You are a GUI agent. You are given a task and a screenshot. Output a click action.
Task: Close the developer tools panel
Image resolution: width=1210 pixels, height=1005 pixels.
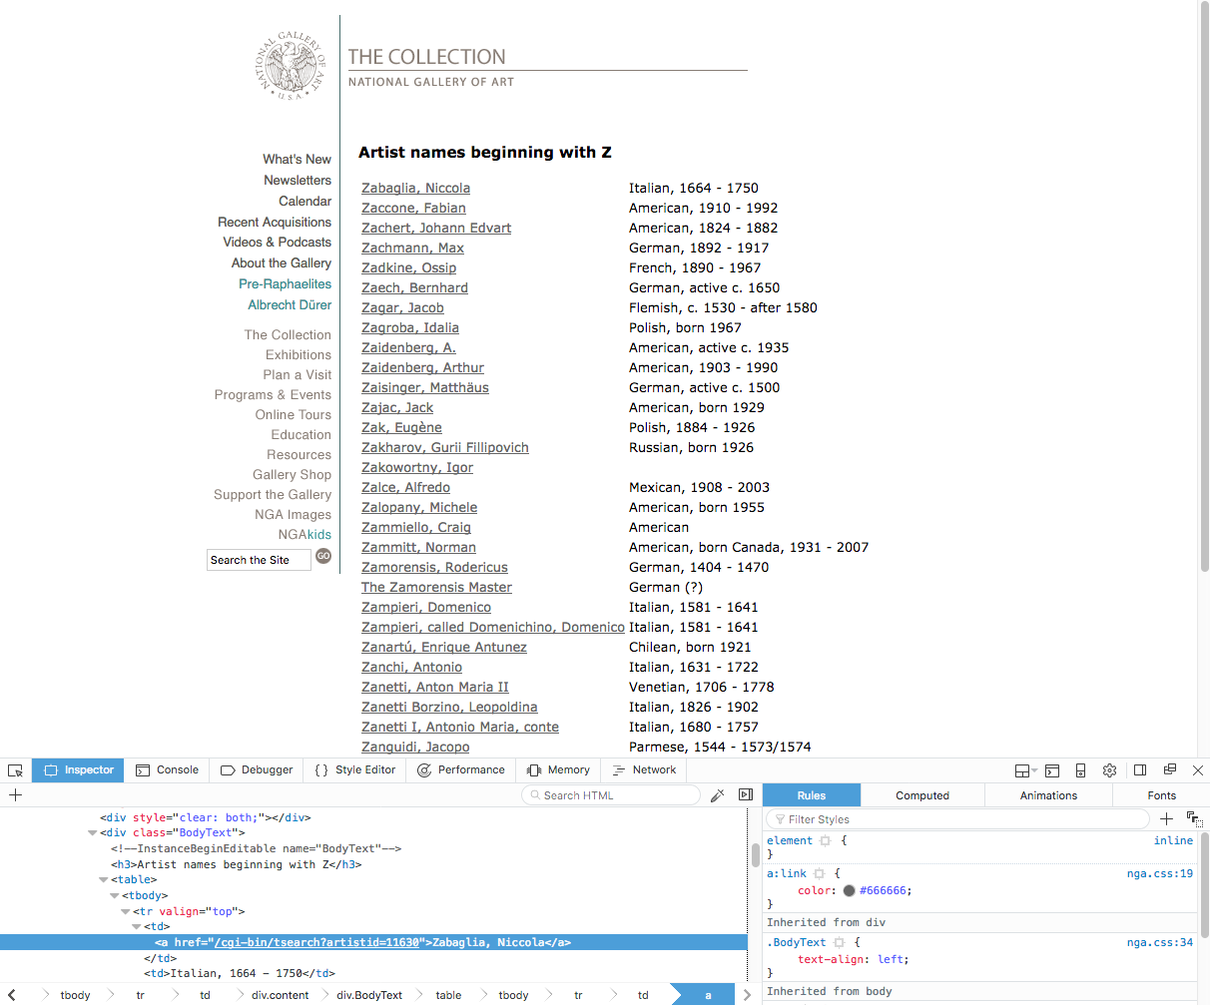(x=1198, y=770)
